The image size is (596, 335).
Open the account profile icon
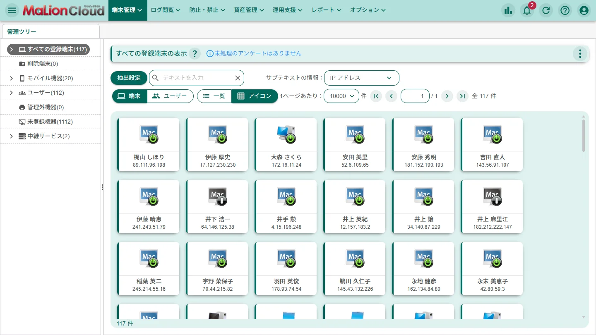[x=584, y=10]
